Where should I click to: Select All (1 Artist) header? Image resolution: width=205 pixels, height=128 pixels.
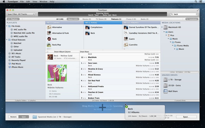tap(103, 23)
